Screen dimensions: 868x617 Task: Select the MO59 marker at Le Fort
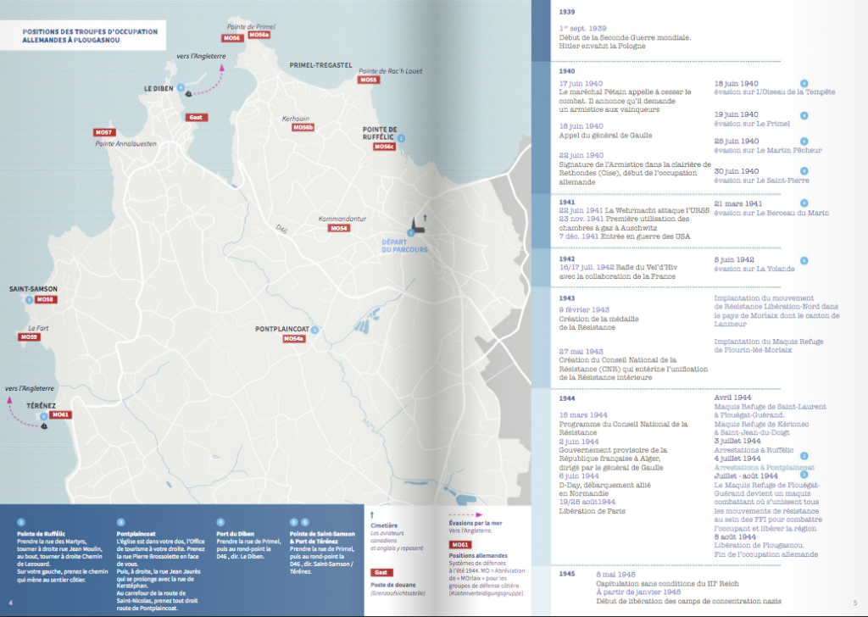point(29,336)
